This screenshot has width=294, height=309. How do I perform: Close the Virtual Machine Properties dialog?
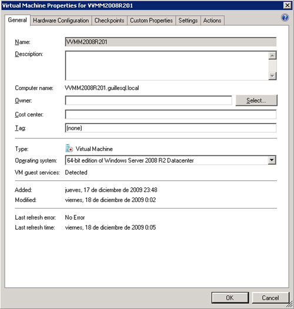288,5
